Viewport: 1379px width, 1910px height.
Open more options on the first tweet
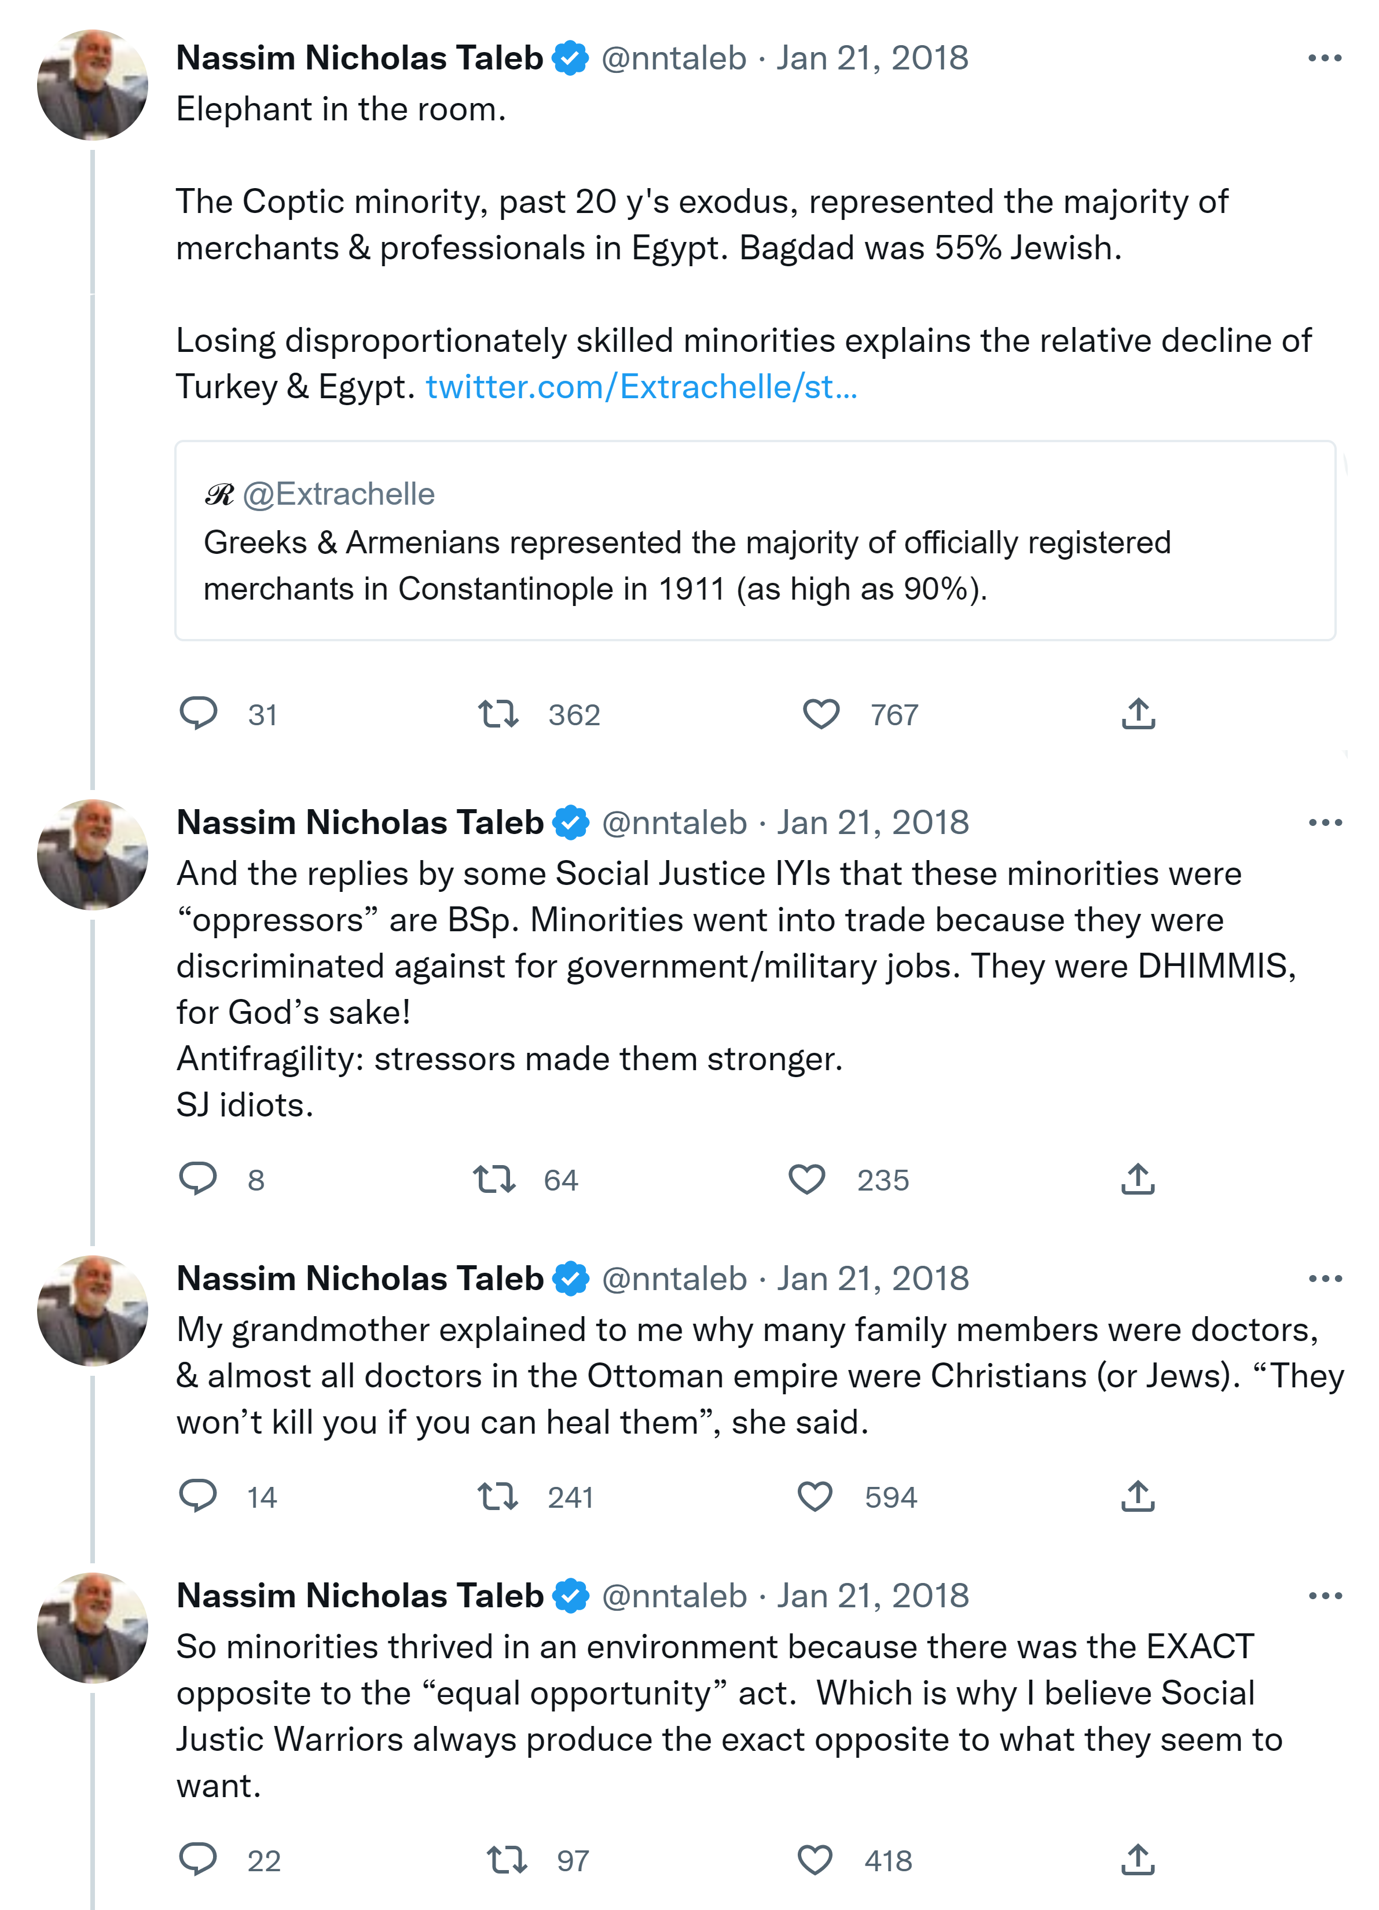pos(1324,58)
